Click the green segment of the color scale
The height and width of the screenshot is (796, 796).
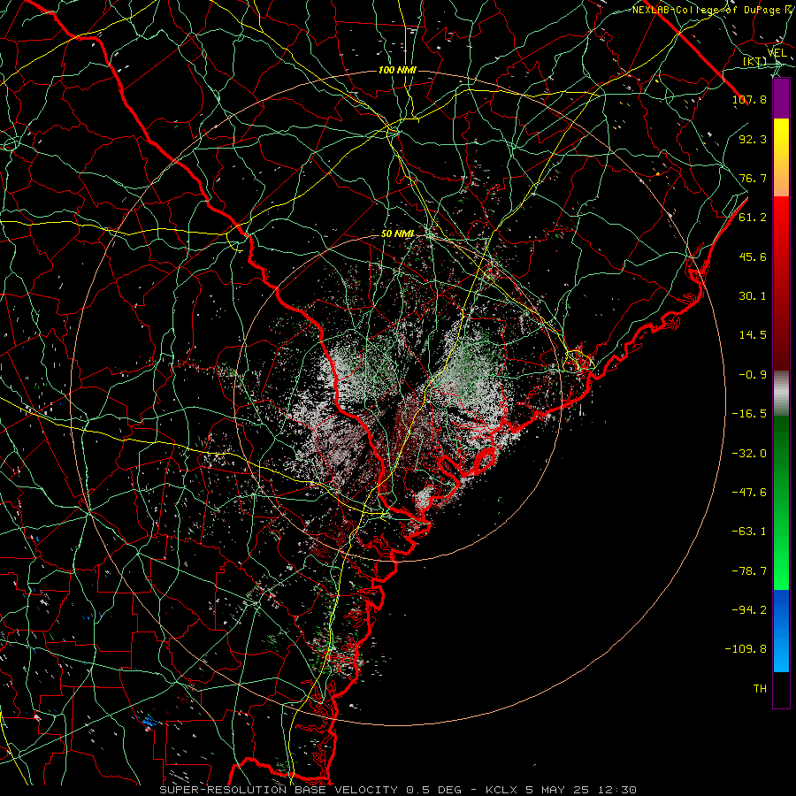coord(781,502)
